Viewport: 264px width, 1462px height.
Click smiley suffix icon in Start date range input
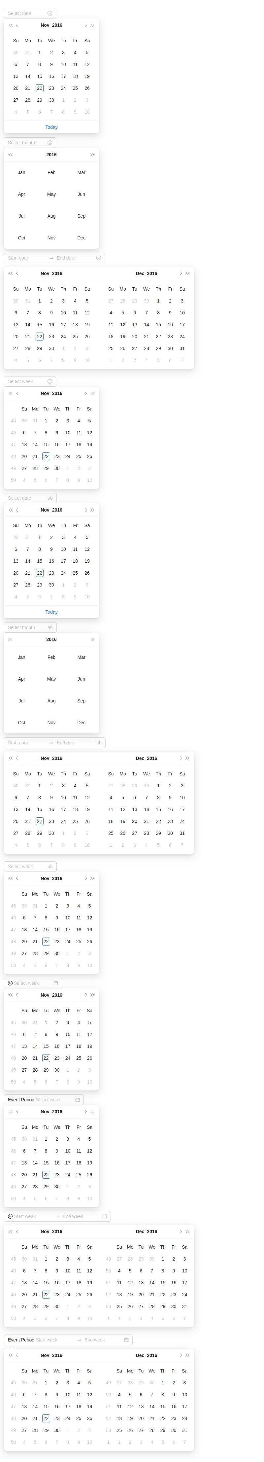tap(99, 258)
